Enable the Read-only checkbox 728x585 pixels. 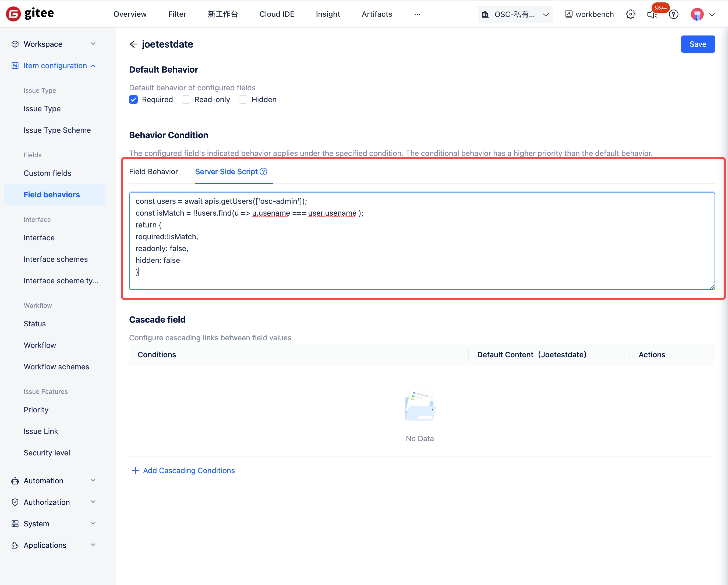coord(186,99)
